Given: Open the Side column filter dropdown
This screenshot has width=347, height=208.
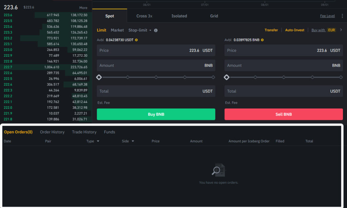Looking at the screenshot, I should point(133,141).
